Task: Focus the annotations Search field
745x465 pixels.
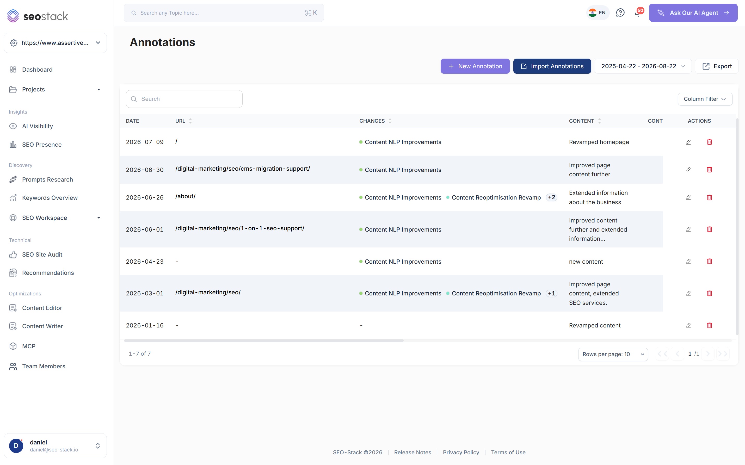Action: pyautogui.click(x=184, y=99)
